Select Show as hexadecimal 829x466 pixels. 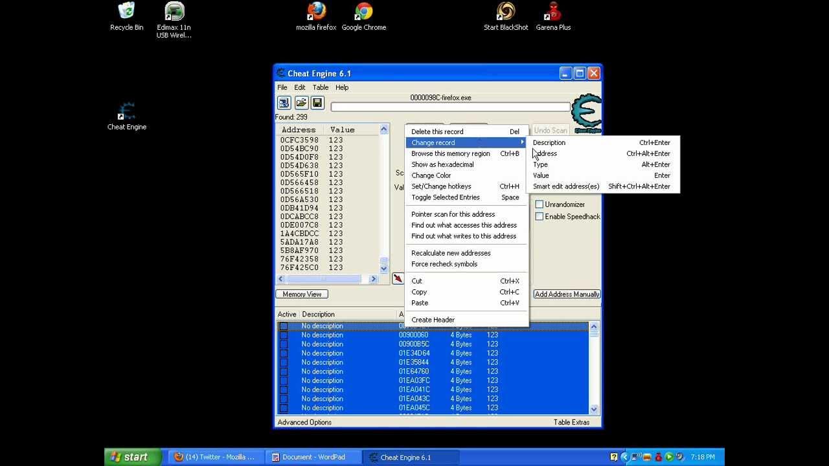[466, 164]
